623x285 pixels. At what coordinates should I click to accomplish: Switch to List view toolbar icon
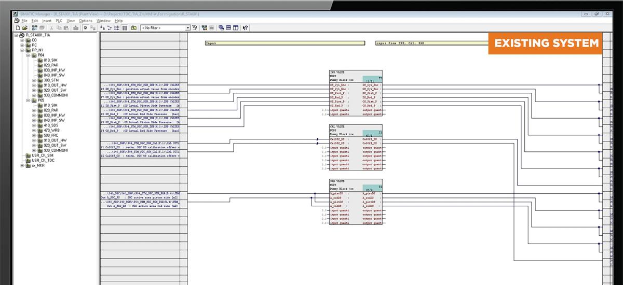coord(117,27)
